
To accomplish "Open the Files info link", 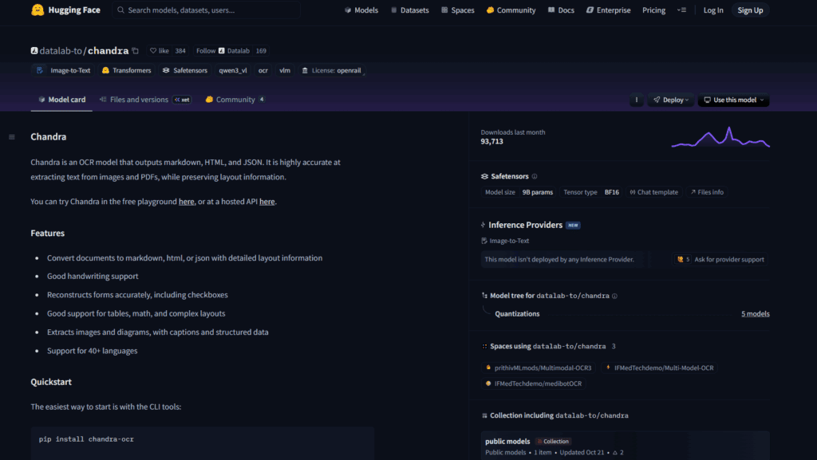I will pos(707,192).
